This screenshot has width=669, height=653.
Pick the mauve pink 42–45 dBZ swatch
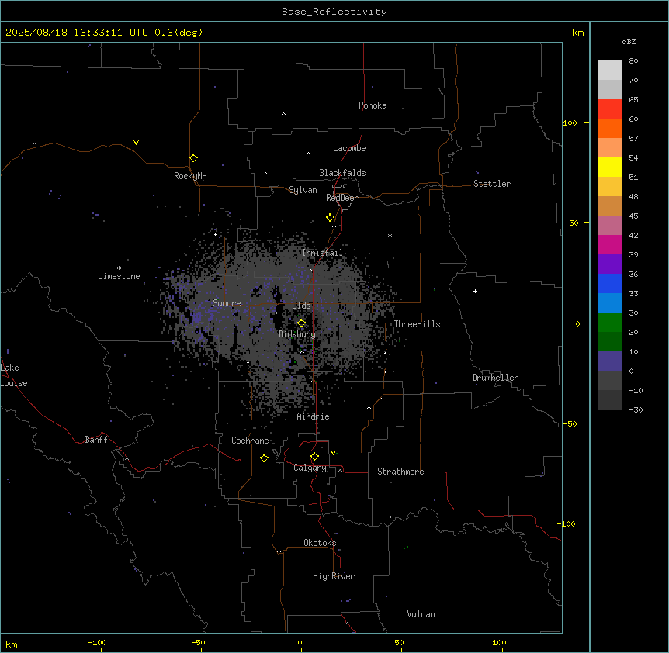(610, 225)
